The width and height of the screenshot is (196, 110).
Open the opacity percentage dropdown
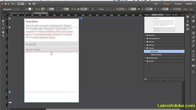pyautogui.click(x=88, y=9)
